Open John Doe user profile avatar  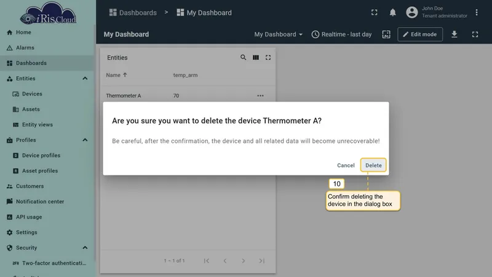coord(411,12)
